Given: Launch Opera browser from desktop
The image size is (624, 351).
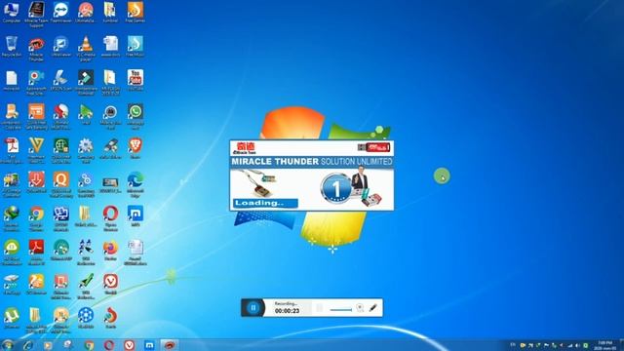Looking at the screenshot, I should 110,218.
